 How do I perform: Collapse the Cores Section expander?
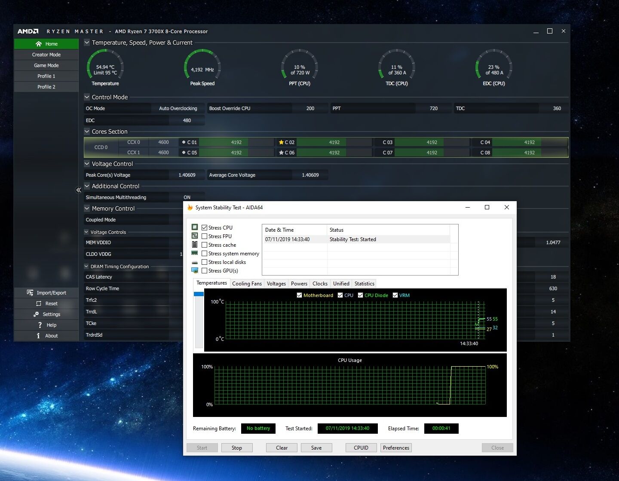pos(87,132)
